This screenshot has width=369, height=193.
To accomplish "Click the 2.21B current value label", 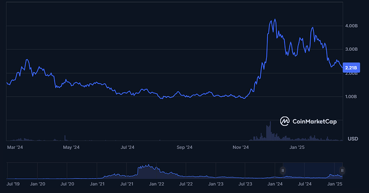I will 351,68.
